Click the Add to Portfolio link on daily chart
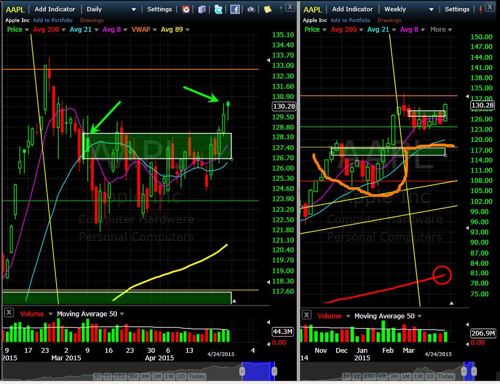 [53, 20]
